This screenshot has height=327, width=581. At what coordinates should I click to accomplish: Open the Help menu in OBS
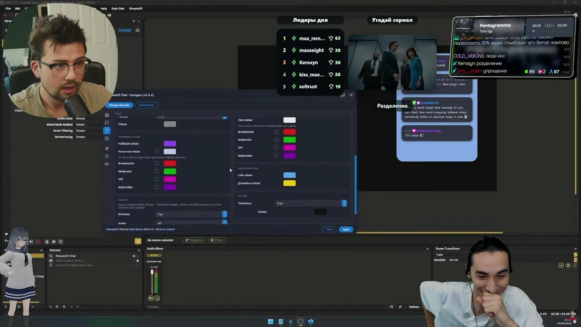click(x=104, y=9)
